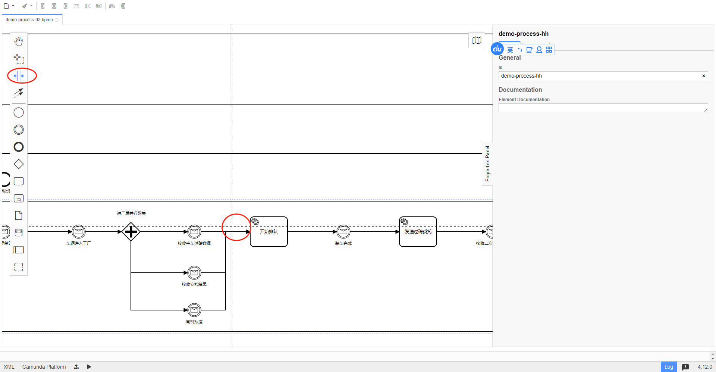This screenshot has width=716, height=372.
Task: Create a group from palette
Action: coord(19,267)
